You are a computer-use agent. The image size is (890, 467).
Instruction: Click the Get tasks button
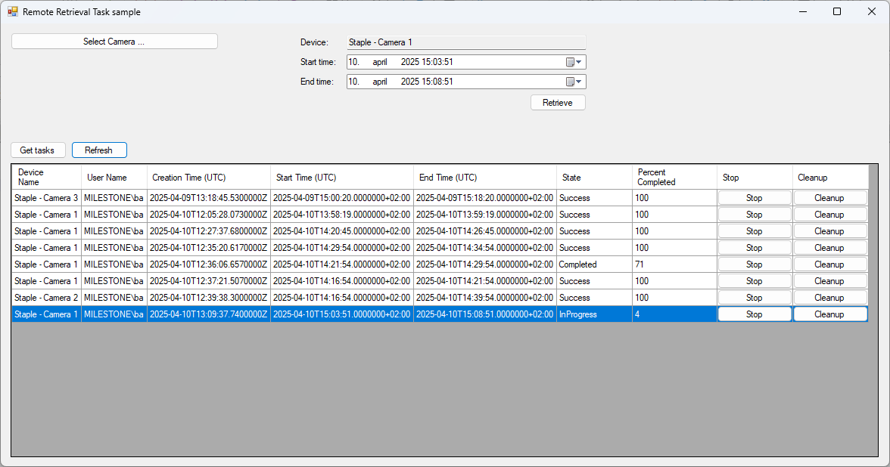point(37,150)
